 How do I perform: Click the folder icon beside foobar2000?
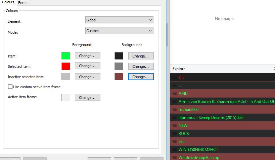click(174, 110)
